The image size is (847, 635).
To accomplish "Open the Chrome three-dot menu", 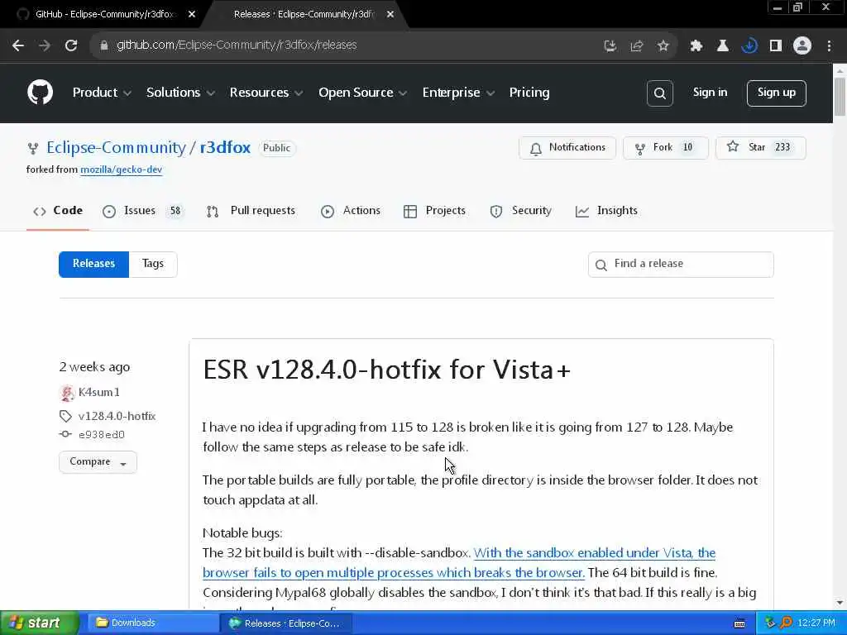I will pos(829,46).
